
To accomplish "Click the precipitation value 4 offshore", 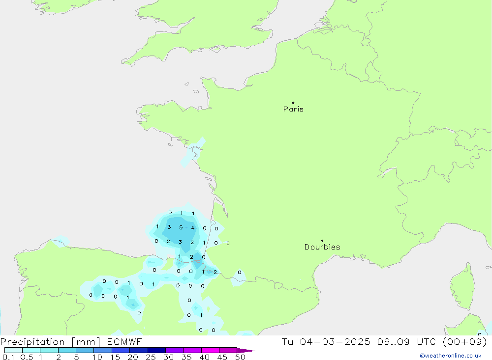I will 193,228.
